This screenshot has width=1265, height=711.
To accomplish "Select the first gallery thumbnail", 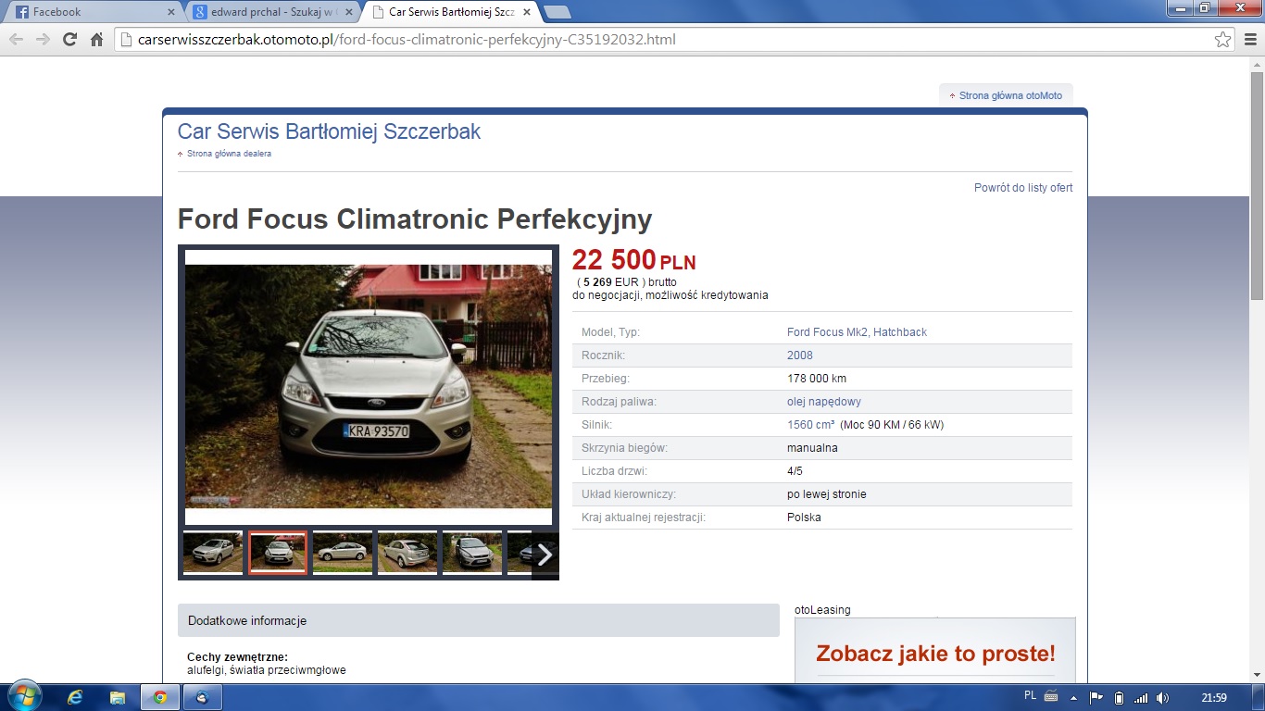I will point(213,553).
